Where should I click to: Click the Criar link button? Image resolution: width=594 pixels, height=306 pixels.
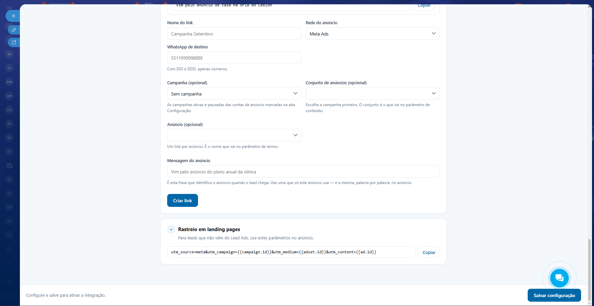[182, 201]
